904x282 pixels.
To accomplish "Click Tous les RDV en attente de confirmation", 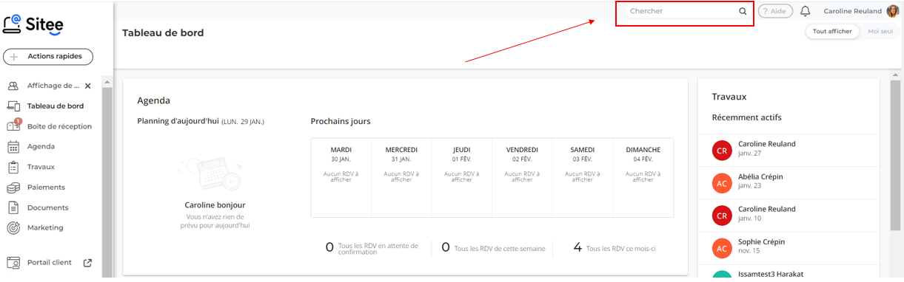I will [x=372, y=248].
